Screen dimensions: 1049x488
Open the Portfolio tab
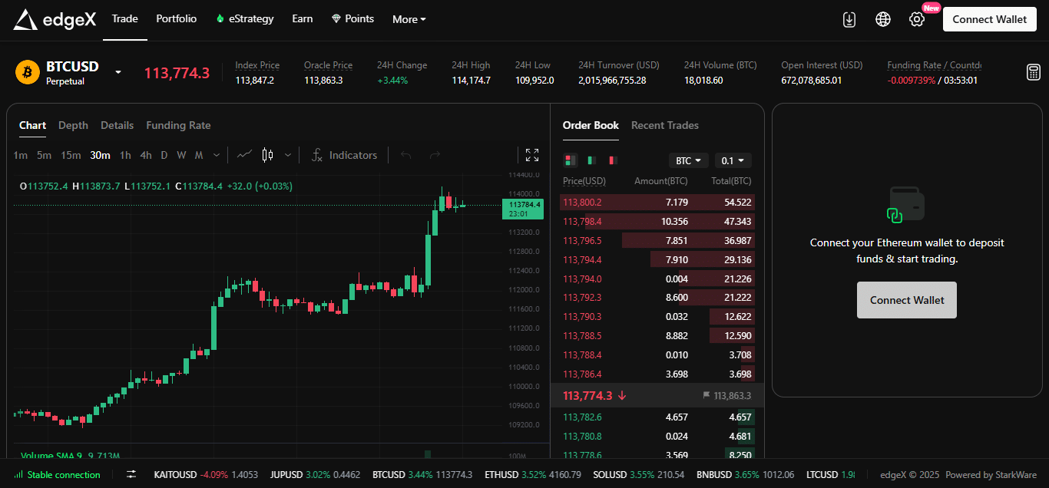[176, 19]
